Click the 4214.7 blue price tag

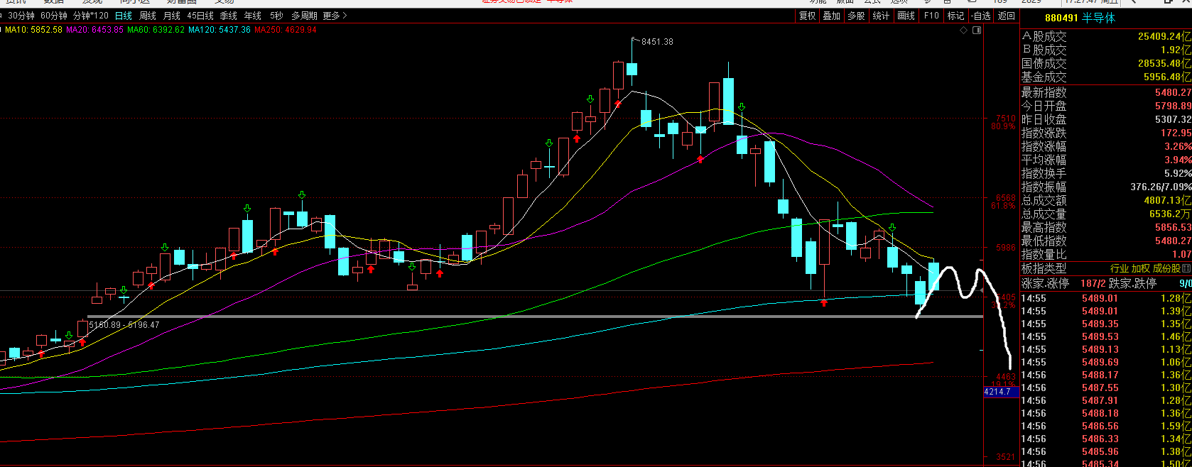pyautogui.click(x=1001, y=392)
